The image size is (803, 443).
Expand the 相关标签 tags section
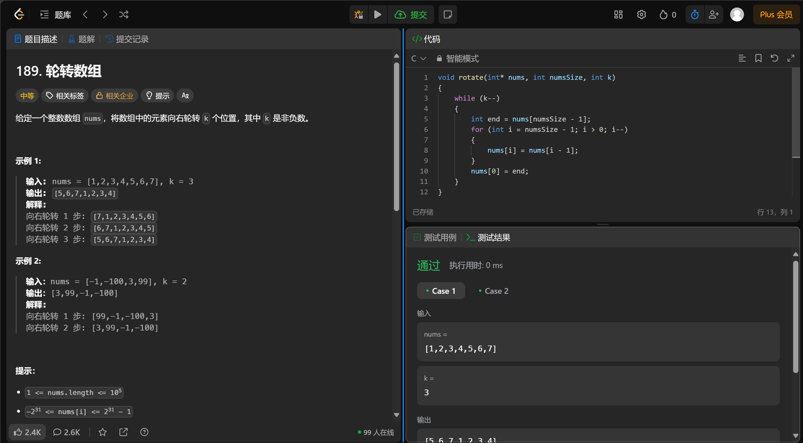pyautogui.click(x=65, y=96)
